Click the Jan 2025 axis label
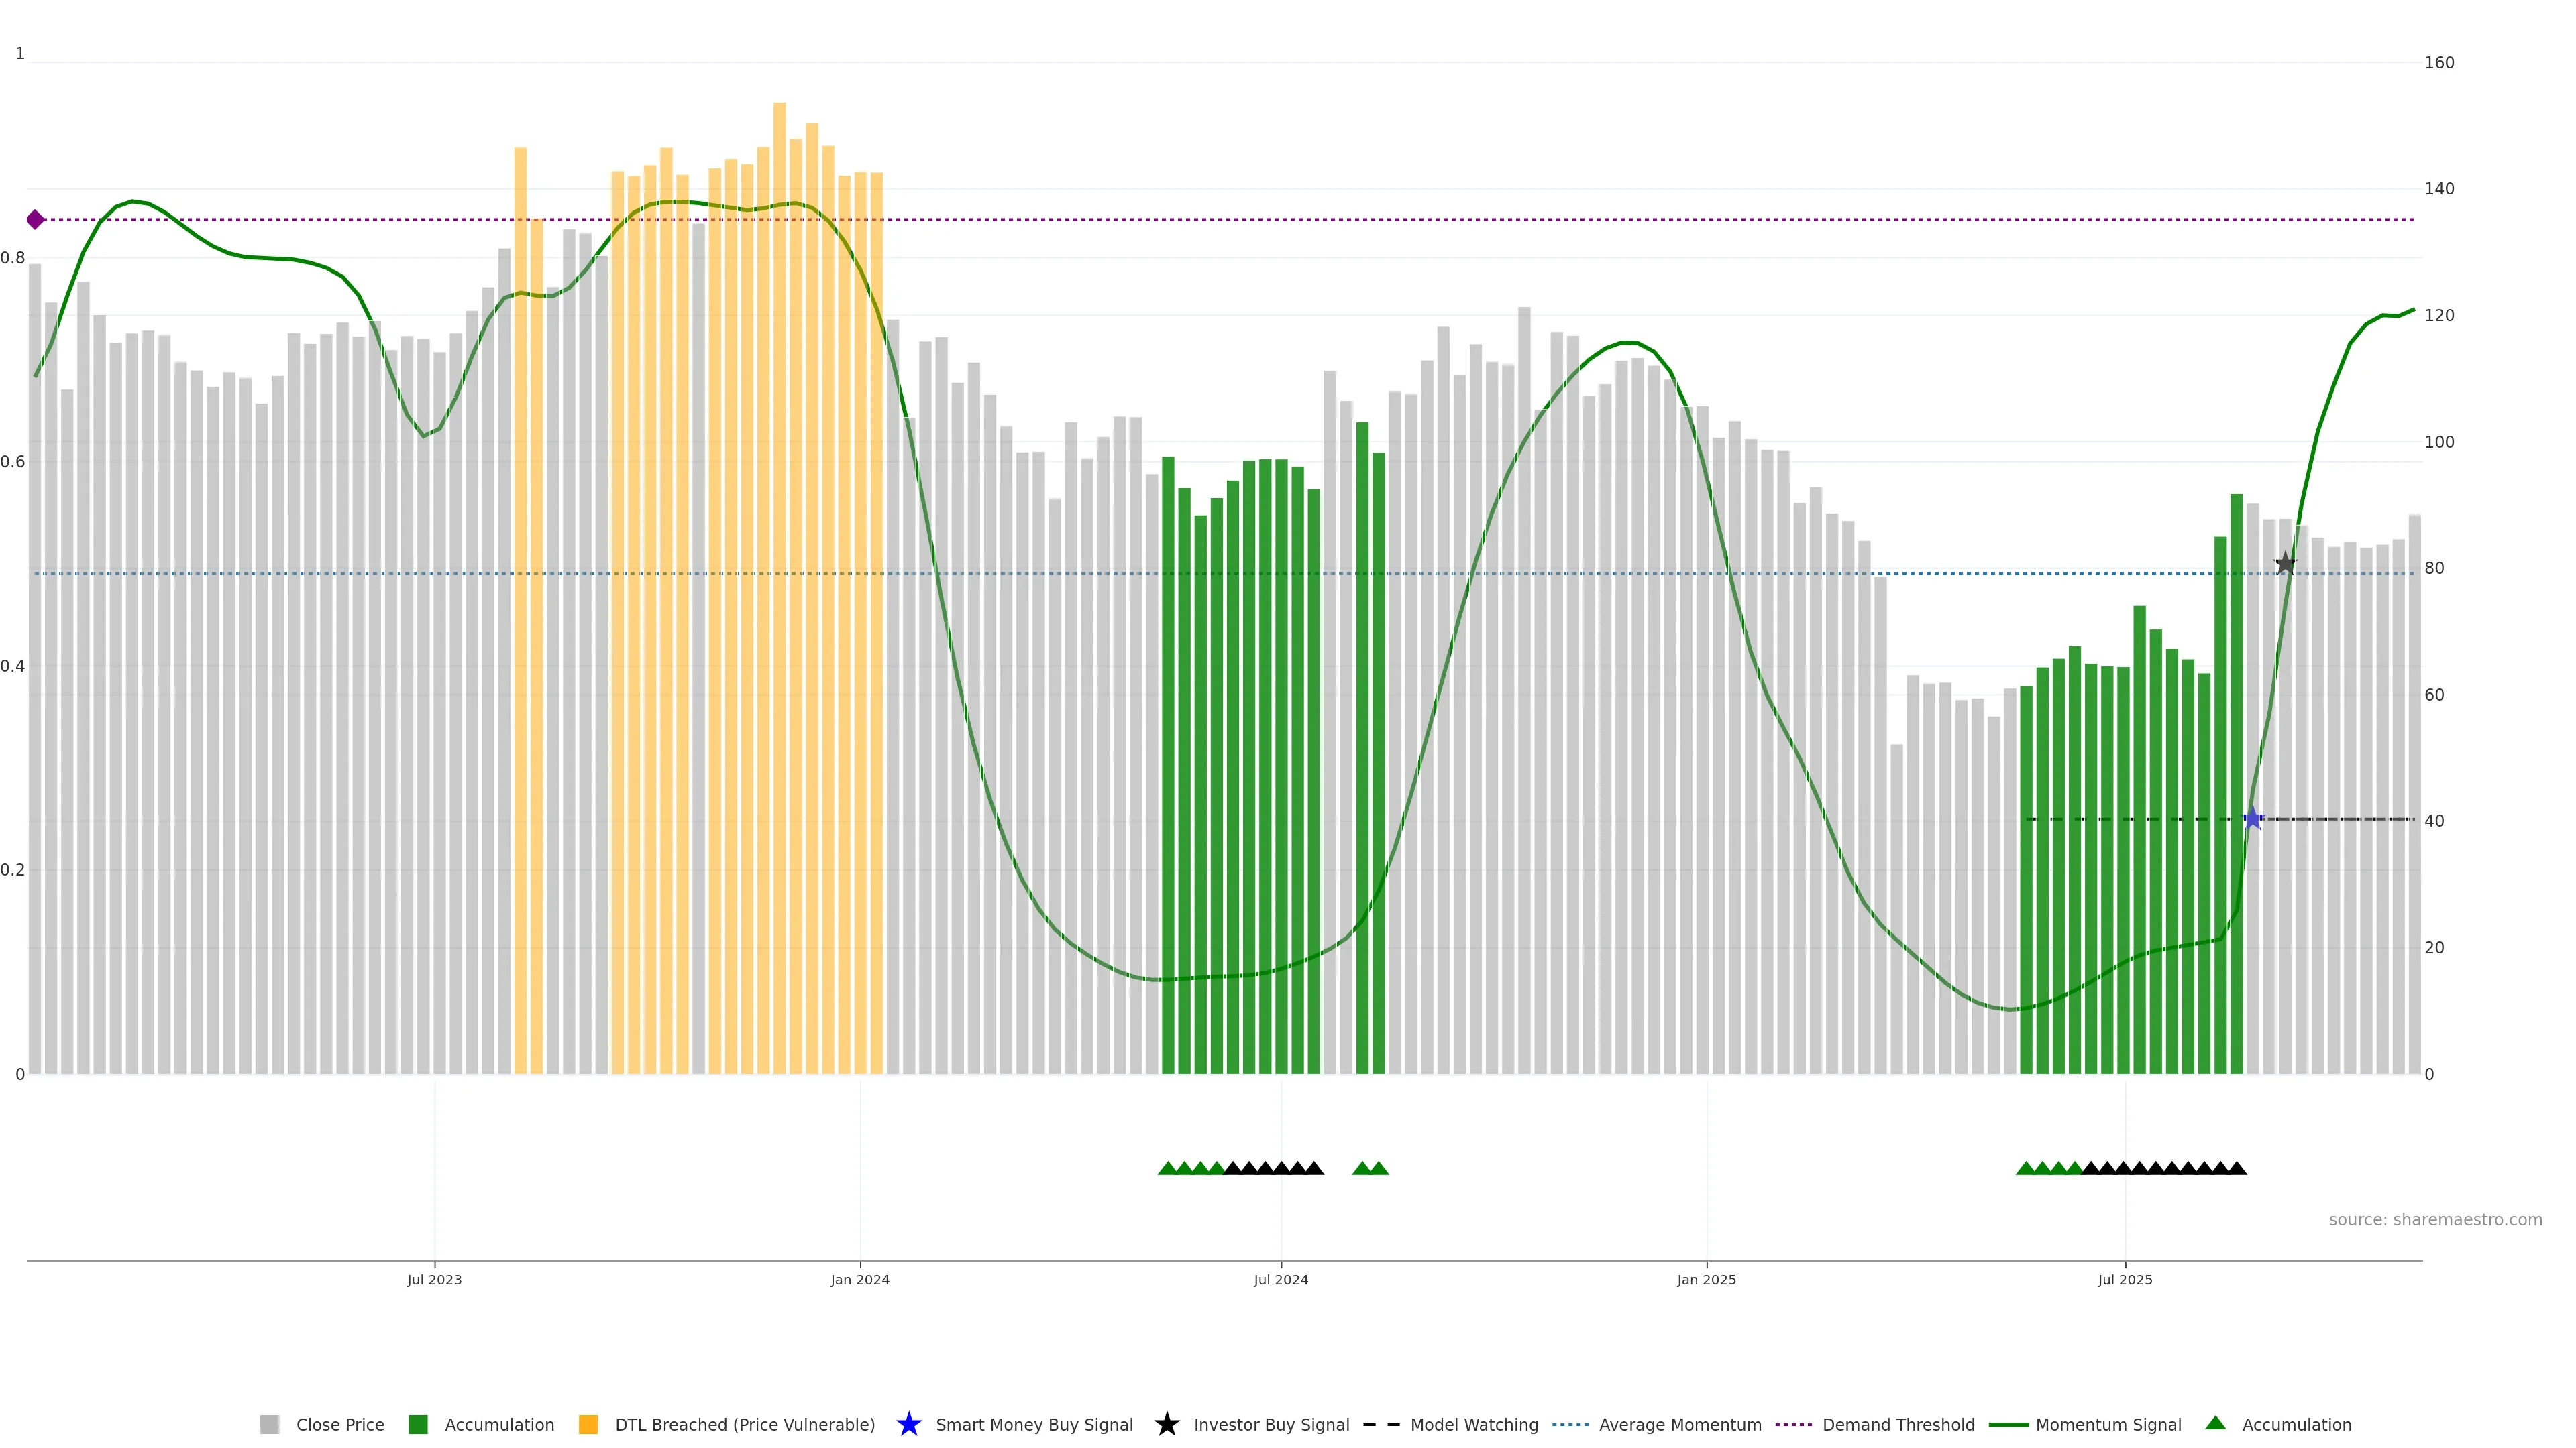Image resolution: width=2576 pixels, height=1448 pixels. click(1706, 1279)
